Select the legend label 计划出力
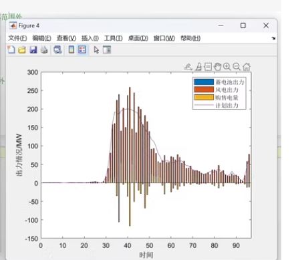This screenshot has width=290, height=260. pos(227,105)
